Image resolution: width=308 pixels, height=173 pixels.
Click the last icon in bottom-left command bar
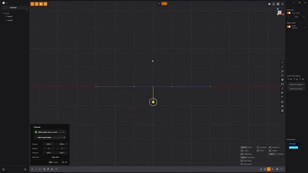tap(57, 169)
